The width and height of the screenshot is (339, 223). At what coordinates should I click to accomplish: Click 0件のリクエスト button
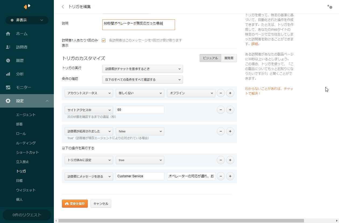click(x=27, y=215)
